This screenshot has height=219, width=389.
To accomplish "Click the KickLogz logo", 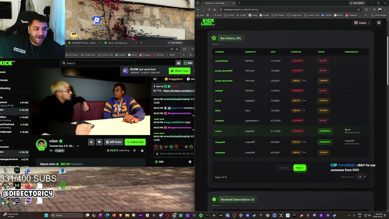I will pos(208,22).
